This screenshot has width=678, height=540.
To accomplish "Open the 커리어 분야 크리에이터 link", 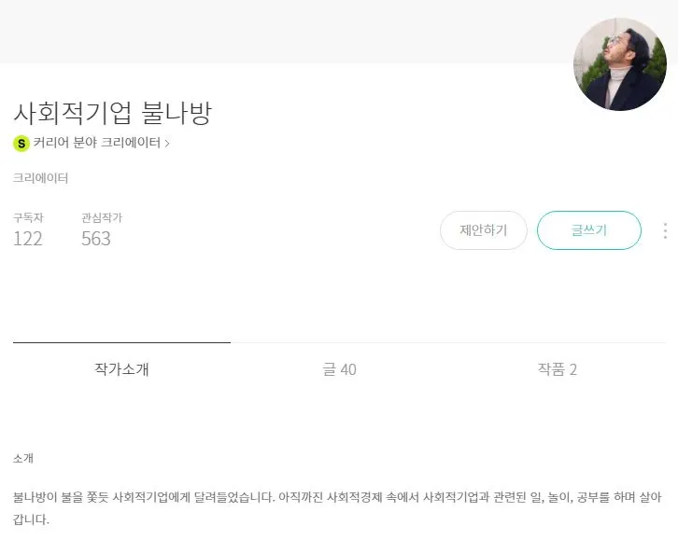I will click(x=97, y=143).
